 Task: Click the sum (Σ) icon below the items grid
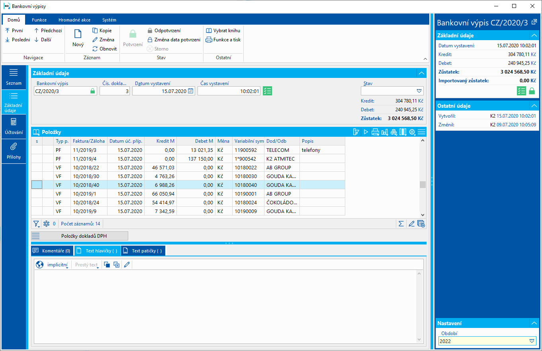[x=401, y=224]
